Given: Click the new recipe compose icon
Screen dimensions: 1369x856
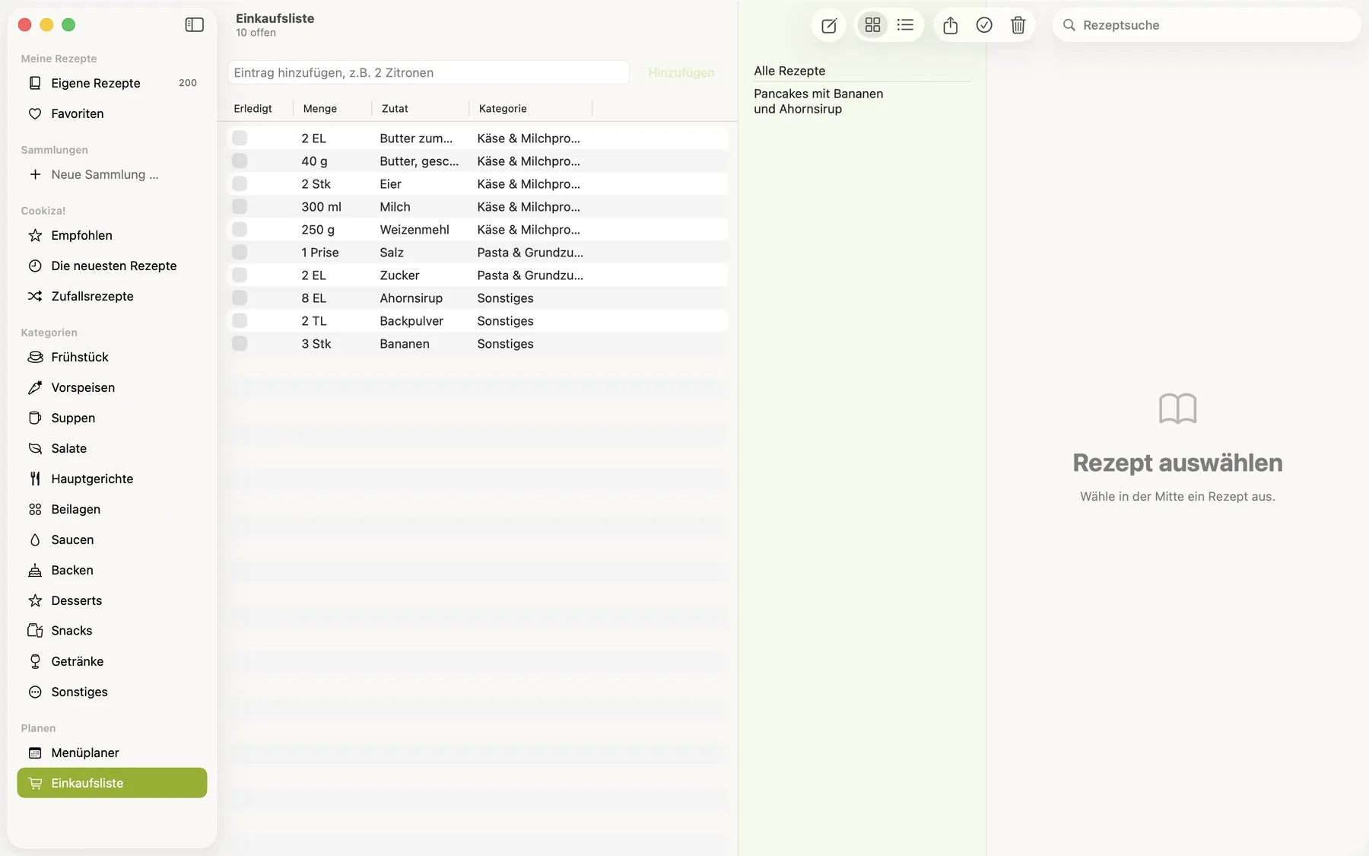Looking at the screenshot, I should pos(829,25).
